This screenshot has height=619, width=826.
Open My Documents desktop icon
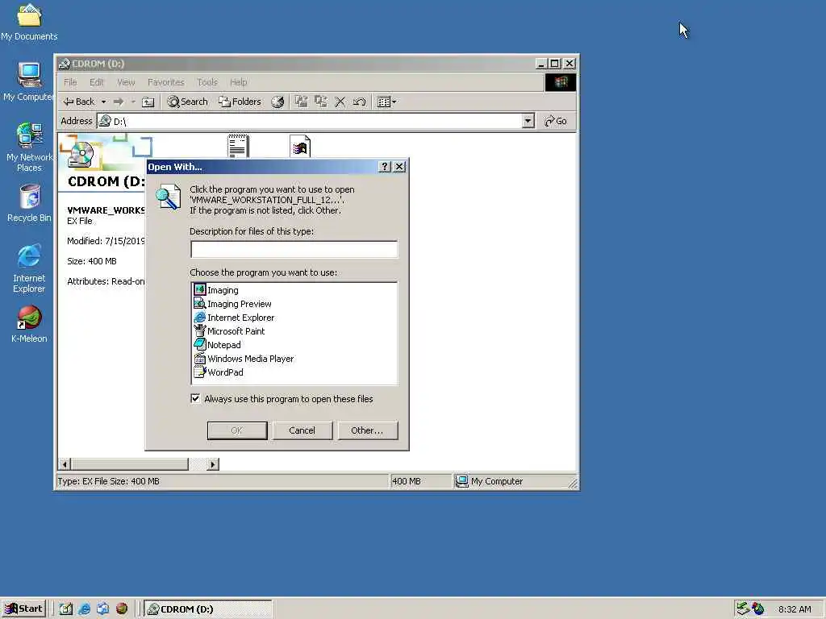(x=29, y=22)
